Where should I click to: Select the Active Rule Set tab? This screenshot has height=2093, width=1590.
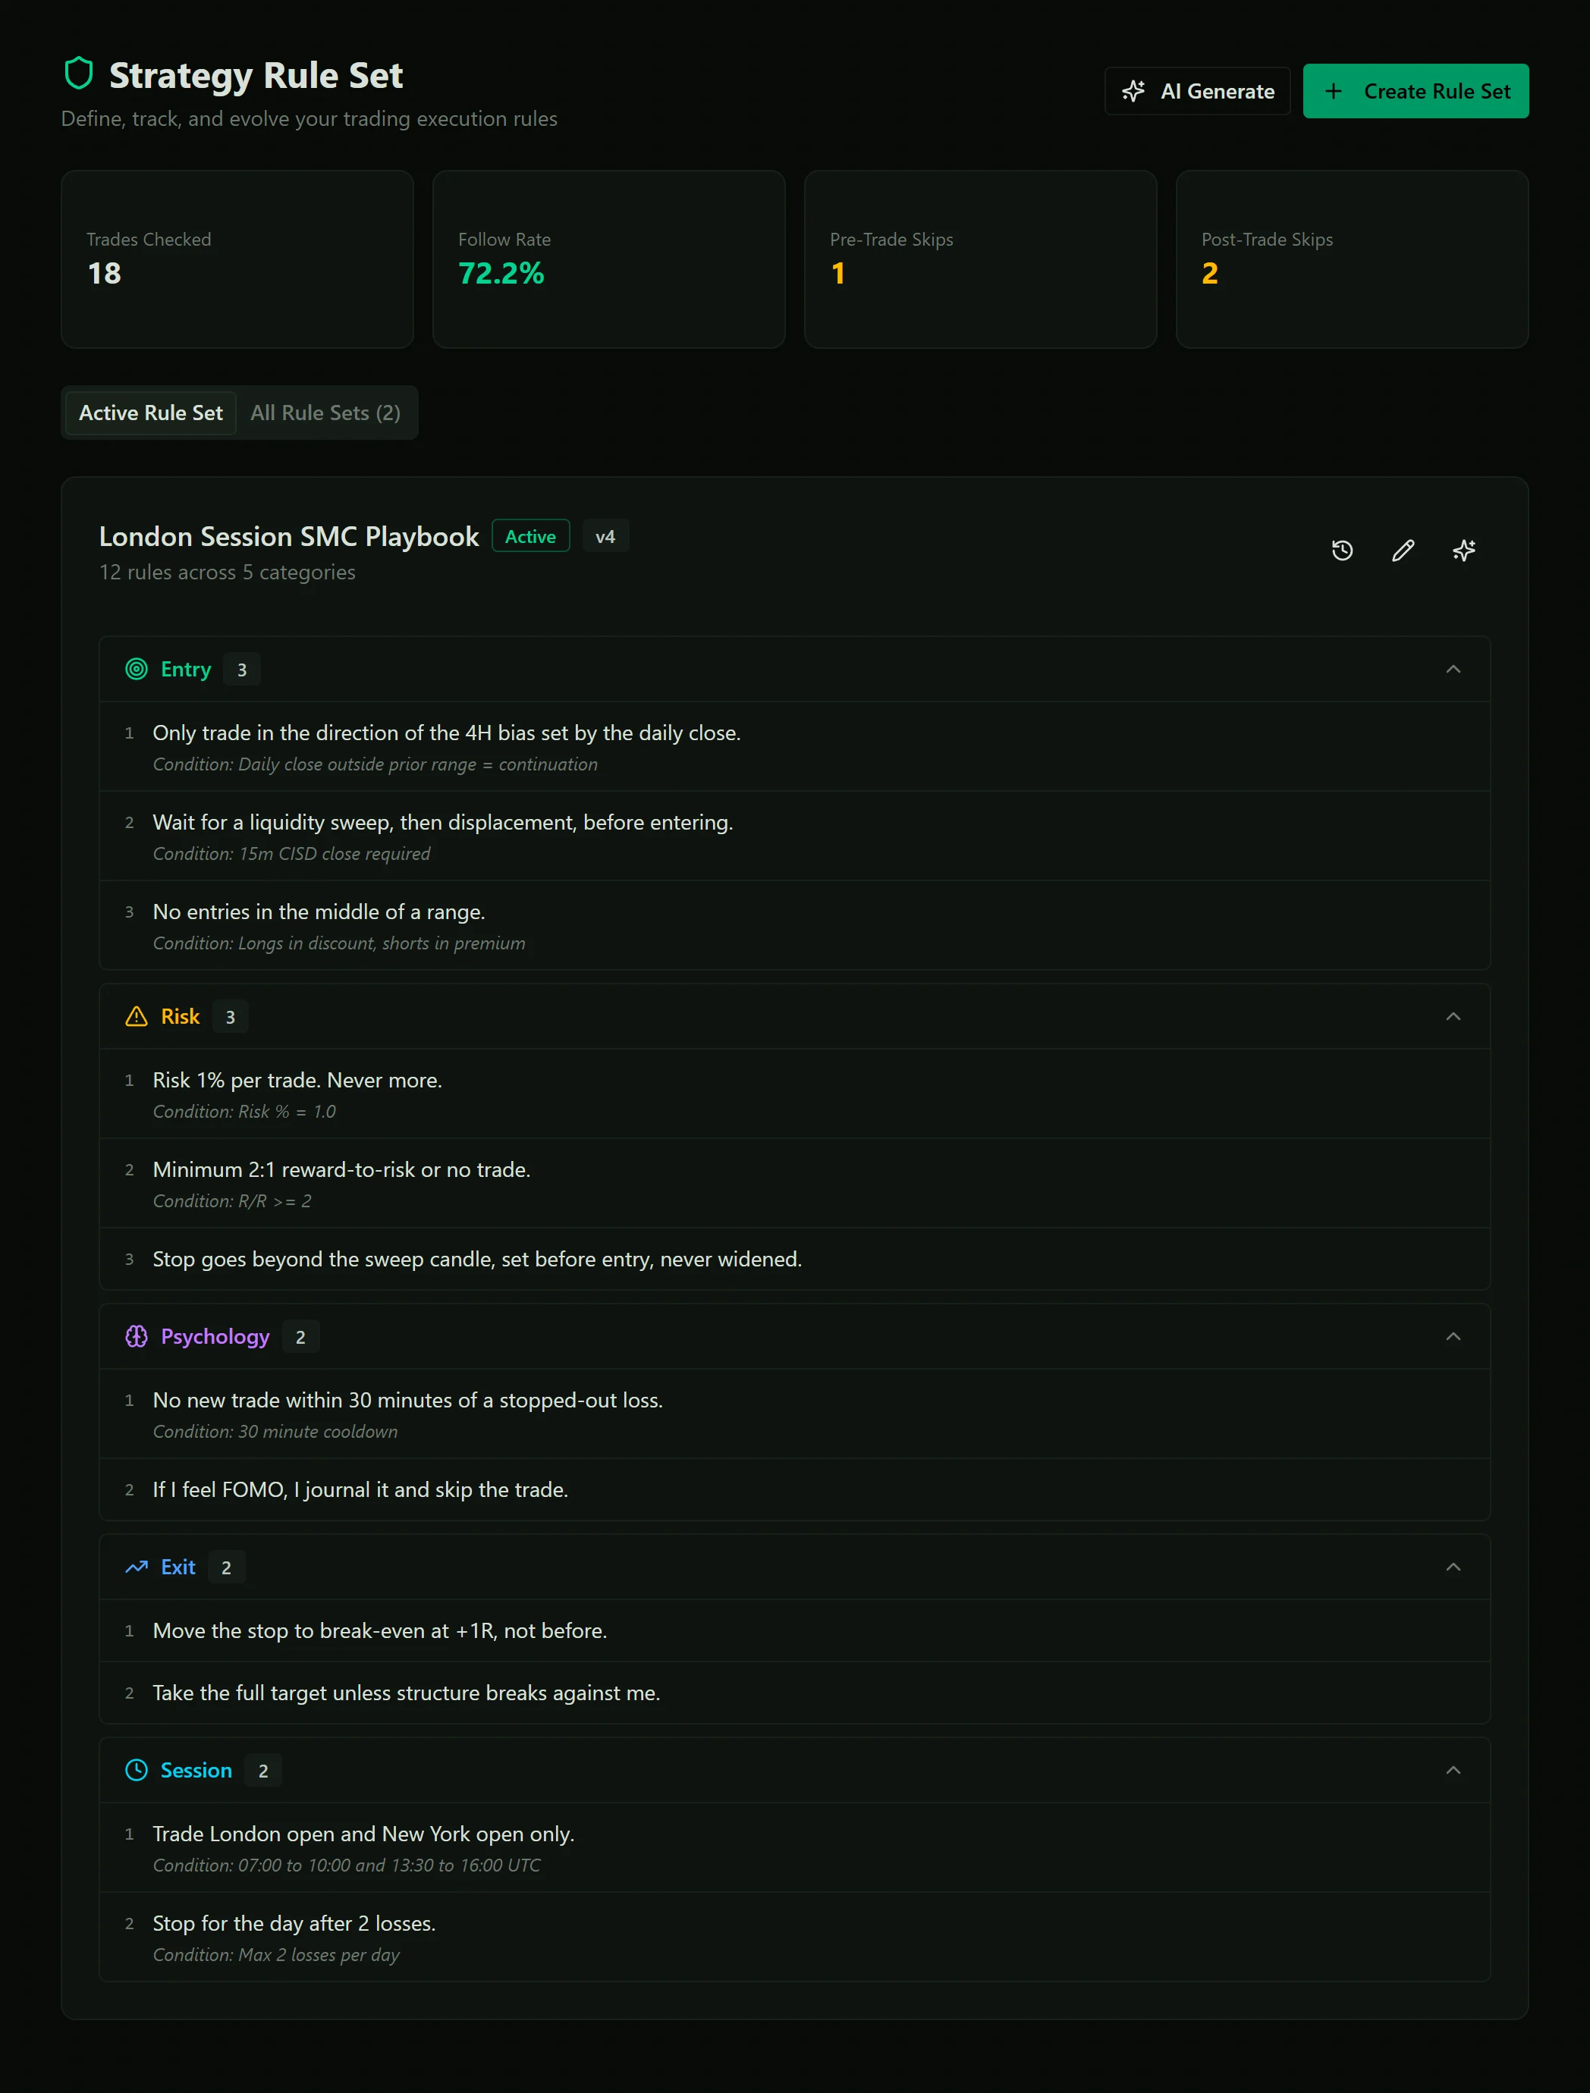pyautogui.click(x=150, y=413)
